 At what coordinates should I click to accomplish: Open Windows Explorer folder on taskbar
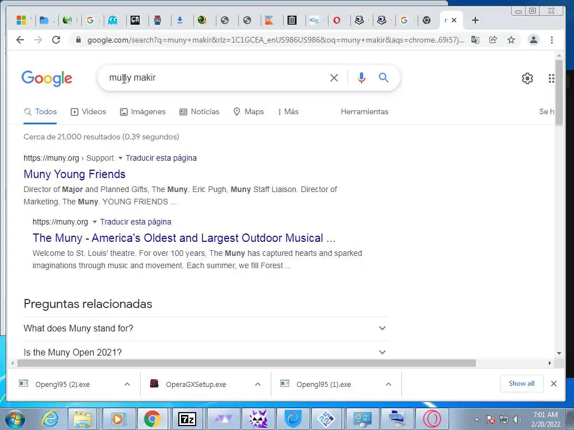(82, 419)
